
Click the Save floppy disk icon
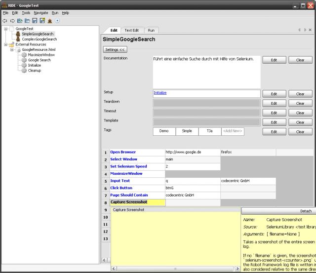pos(35,21)
